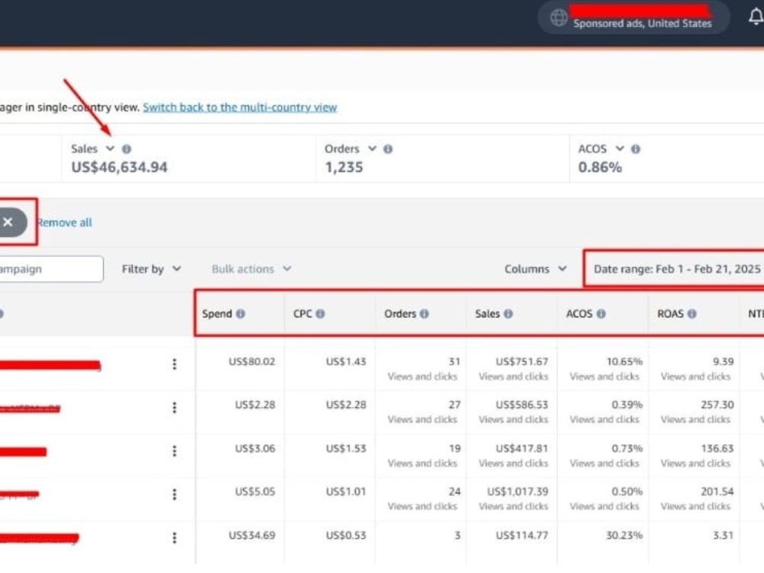Click the 0.86% total ACOS value

click(x=601, y=167)
